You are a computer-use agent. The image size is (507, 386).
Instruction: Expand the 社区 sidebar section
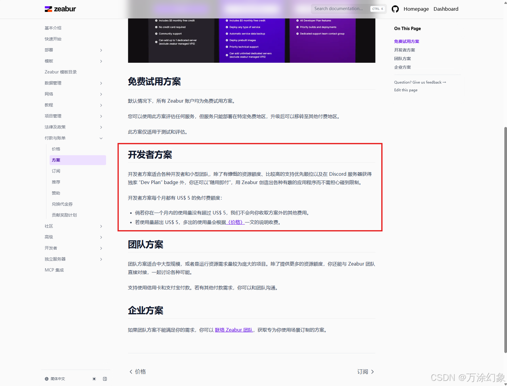point(74,226)
